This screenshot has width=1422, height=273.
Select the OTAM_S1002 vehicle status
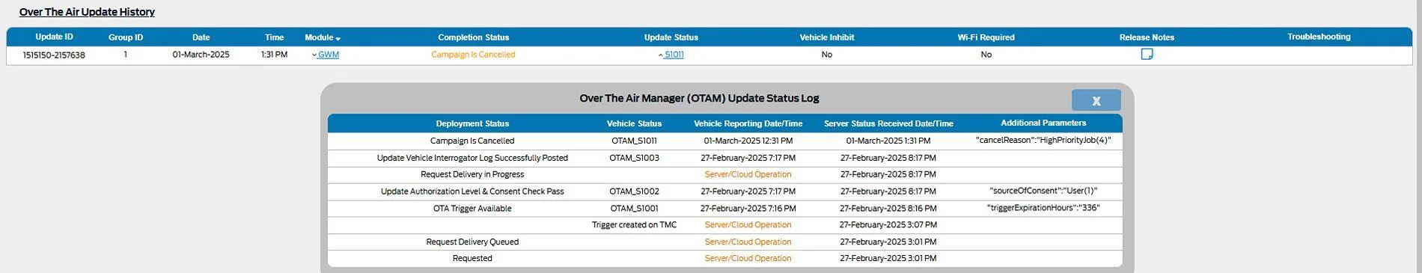click(634, 191)
